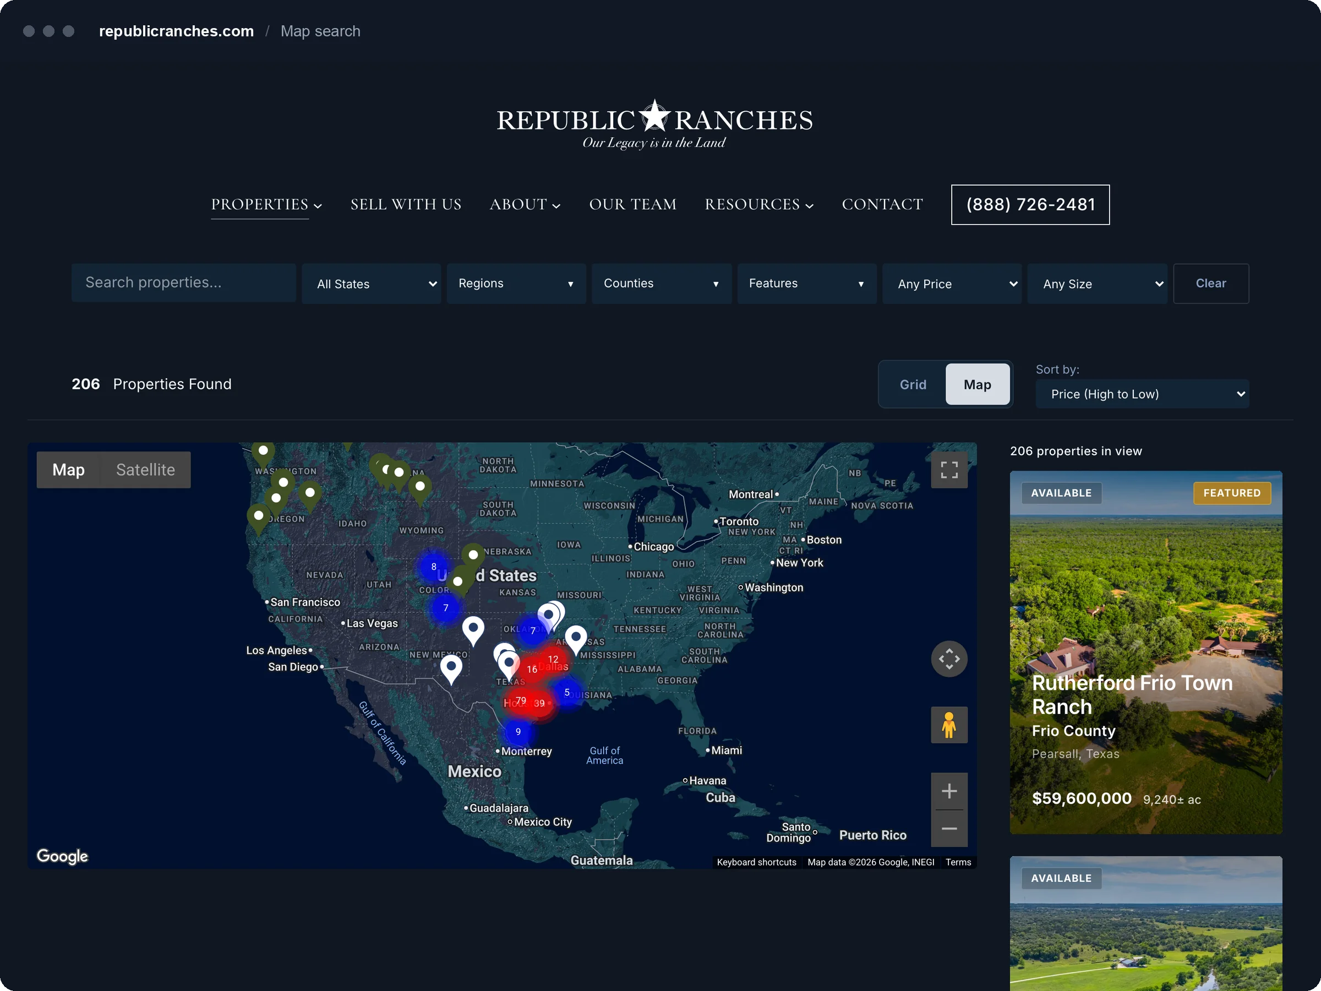This screenshot has width=1321, height=991.
Task: Click the green pin on Oregon coast
Action: (x=258, y=519)
